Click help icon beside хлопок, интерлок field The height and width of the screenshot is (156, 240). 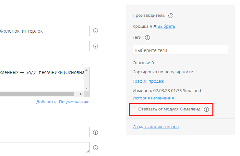click(95, 31)
